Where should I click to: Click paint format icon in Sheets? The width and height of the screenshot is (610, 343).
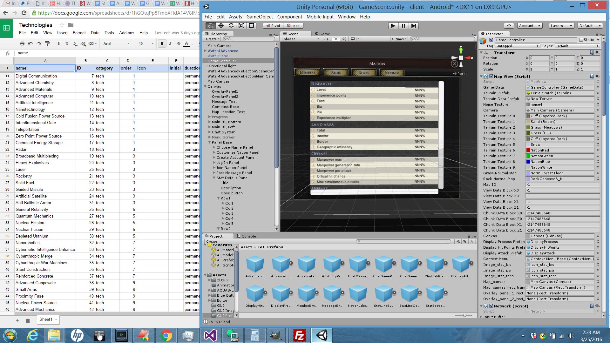click(47, 44)
